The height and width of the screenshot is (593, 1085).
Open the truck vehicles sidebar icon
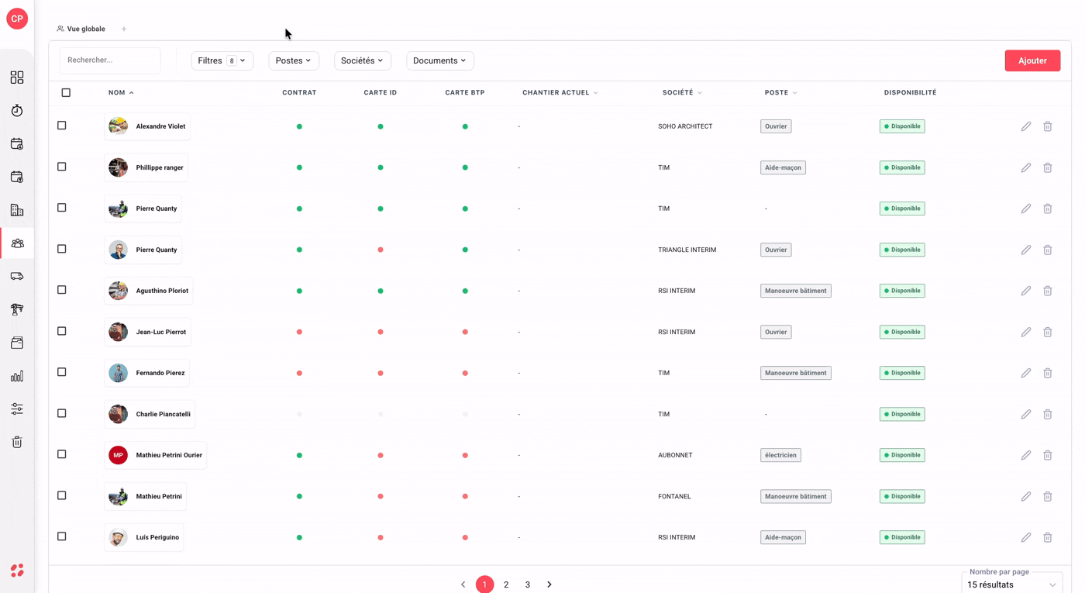pos(17,276)
